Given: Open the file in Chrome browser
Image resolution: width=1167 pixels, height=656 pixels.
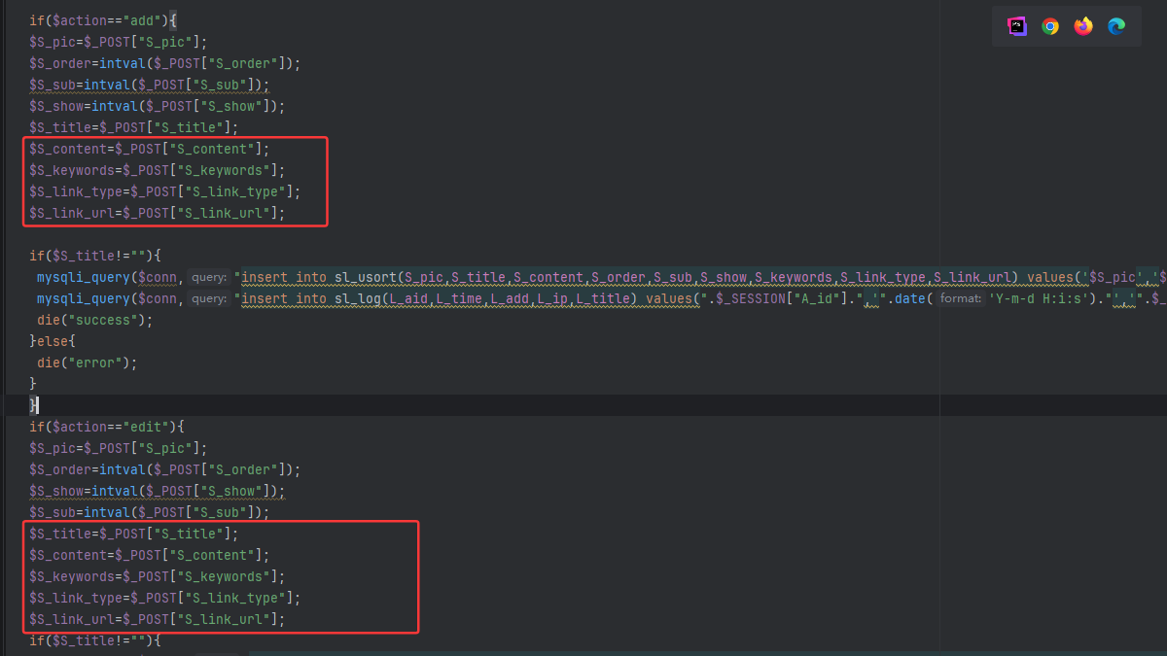Looking at the screenshot, I should 1050,26.
